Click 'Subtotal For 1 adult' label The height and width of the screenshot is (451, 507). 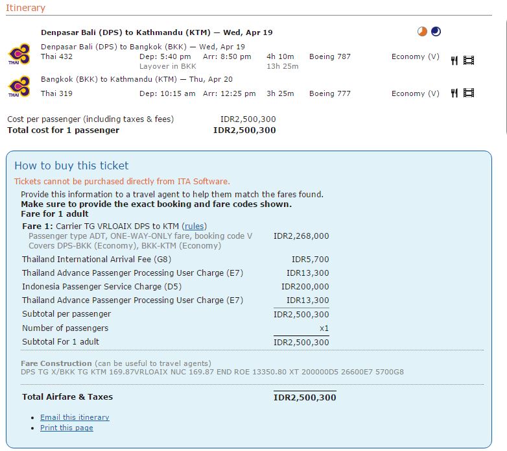point(60,342)
